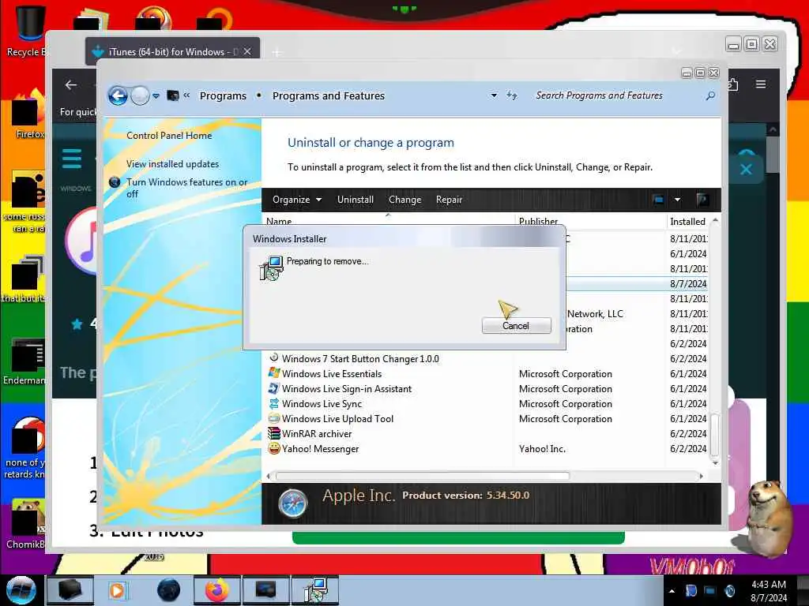Select Windows Live Upload Tool entry

pos(337,418)
